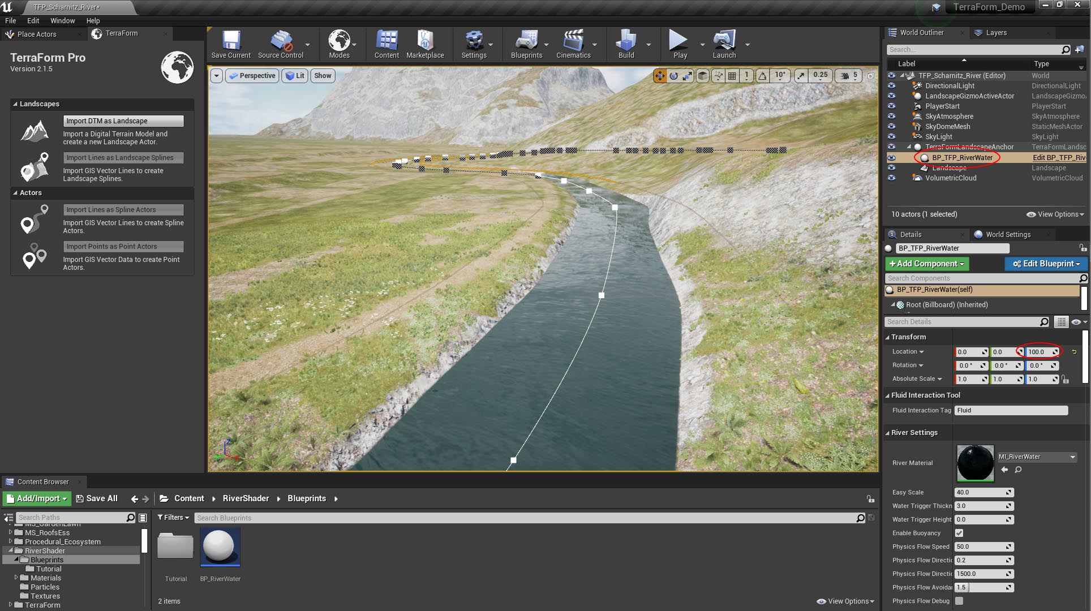Click Import DTM as Landscape button
This screenshot has width=1091, height=611.
123,121
